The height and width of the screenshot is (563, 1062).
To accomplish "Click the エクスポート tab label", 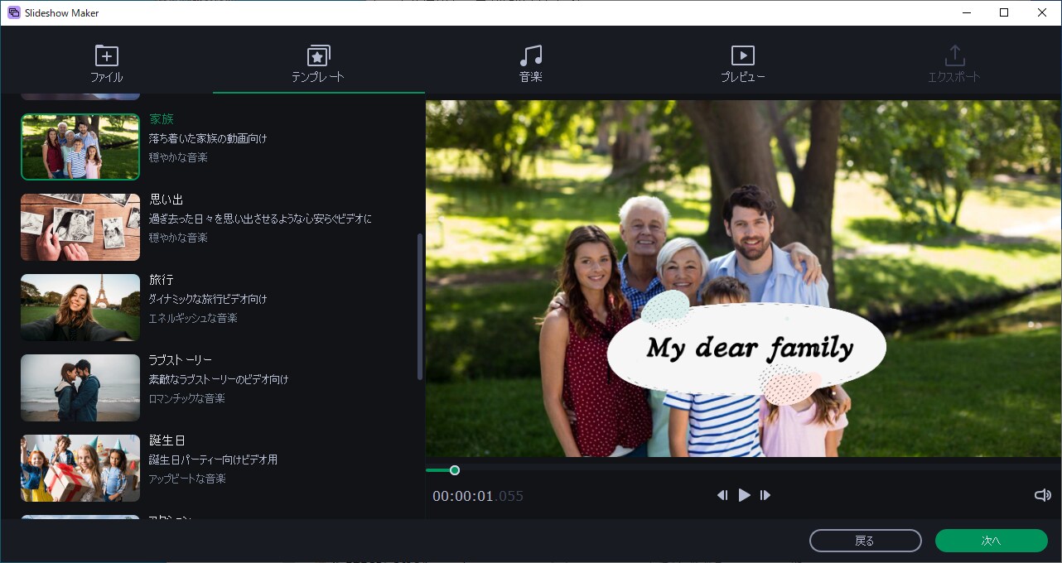I will click(x=954, y=77).
